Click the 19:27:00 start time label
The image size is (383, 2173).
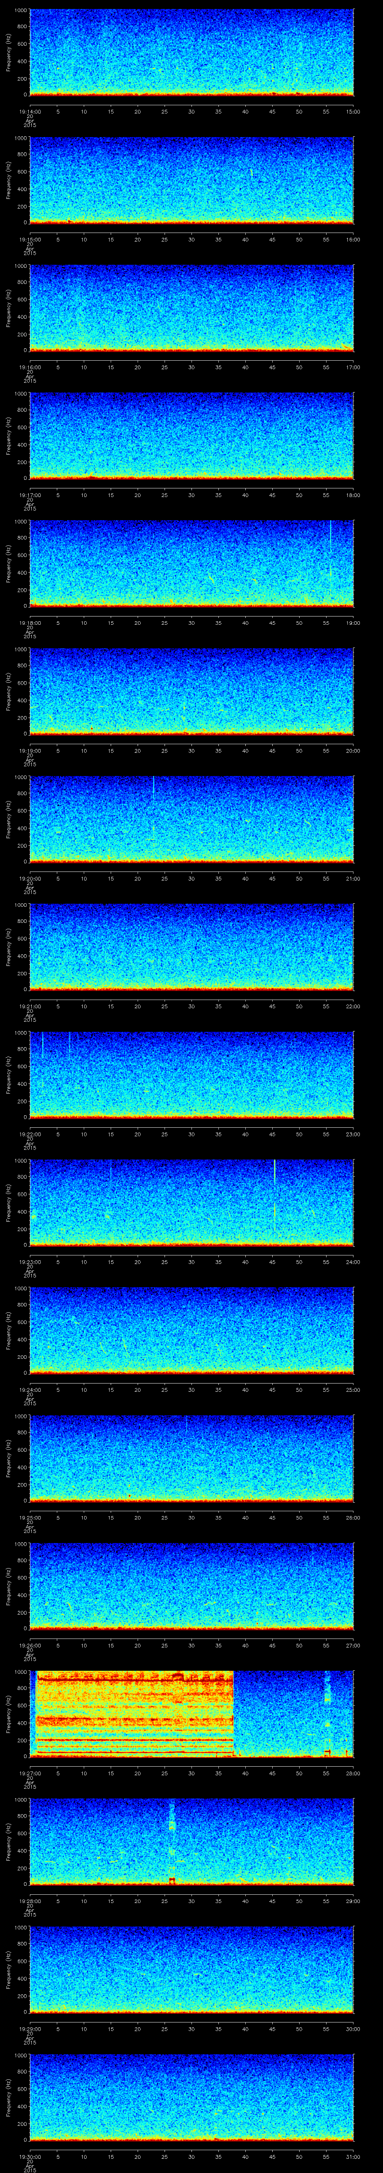[30, 1773]
